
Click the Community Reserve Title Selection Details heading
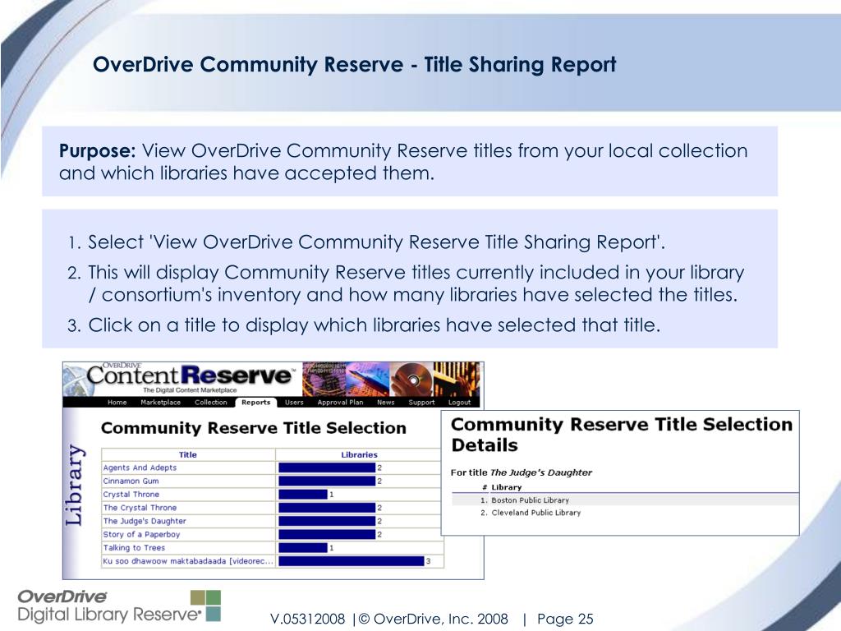click(x=621, y=435)
